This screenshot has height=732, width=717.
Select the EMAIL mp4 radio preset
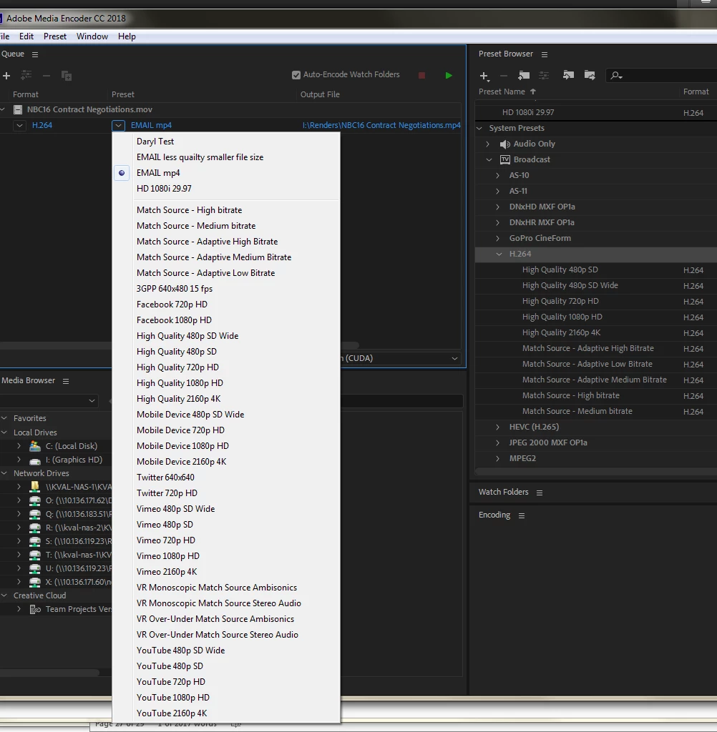click(122, 173)
